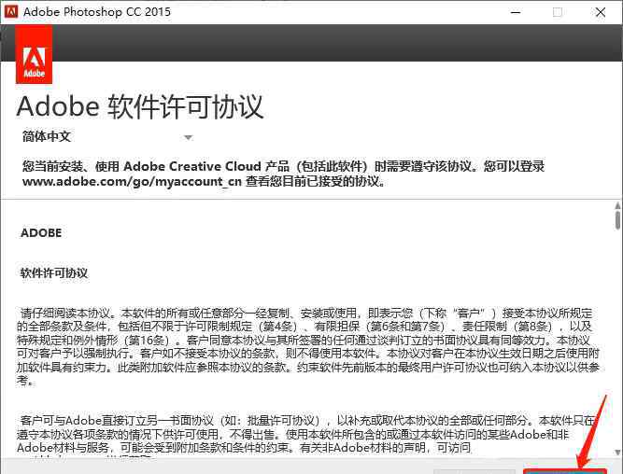Image resolution: width=623 pixels, height=474 pixels.
Task: Click the license text scrollbar thumb
Action: [x=617, y=220]
